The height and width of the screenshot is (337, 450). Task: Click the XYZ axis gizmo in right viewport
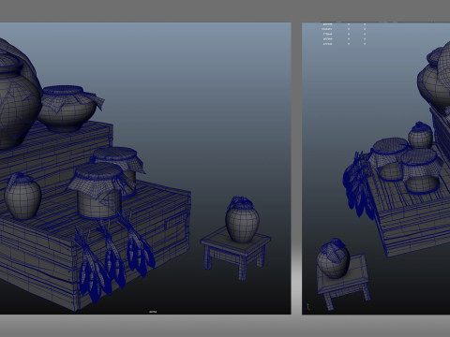308,307
